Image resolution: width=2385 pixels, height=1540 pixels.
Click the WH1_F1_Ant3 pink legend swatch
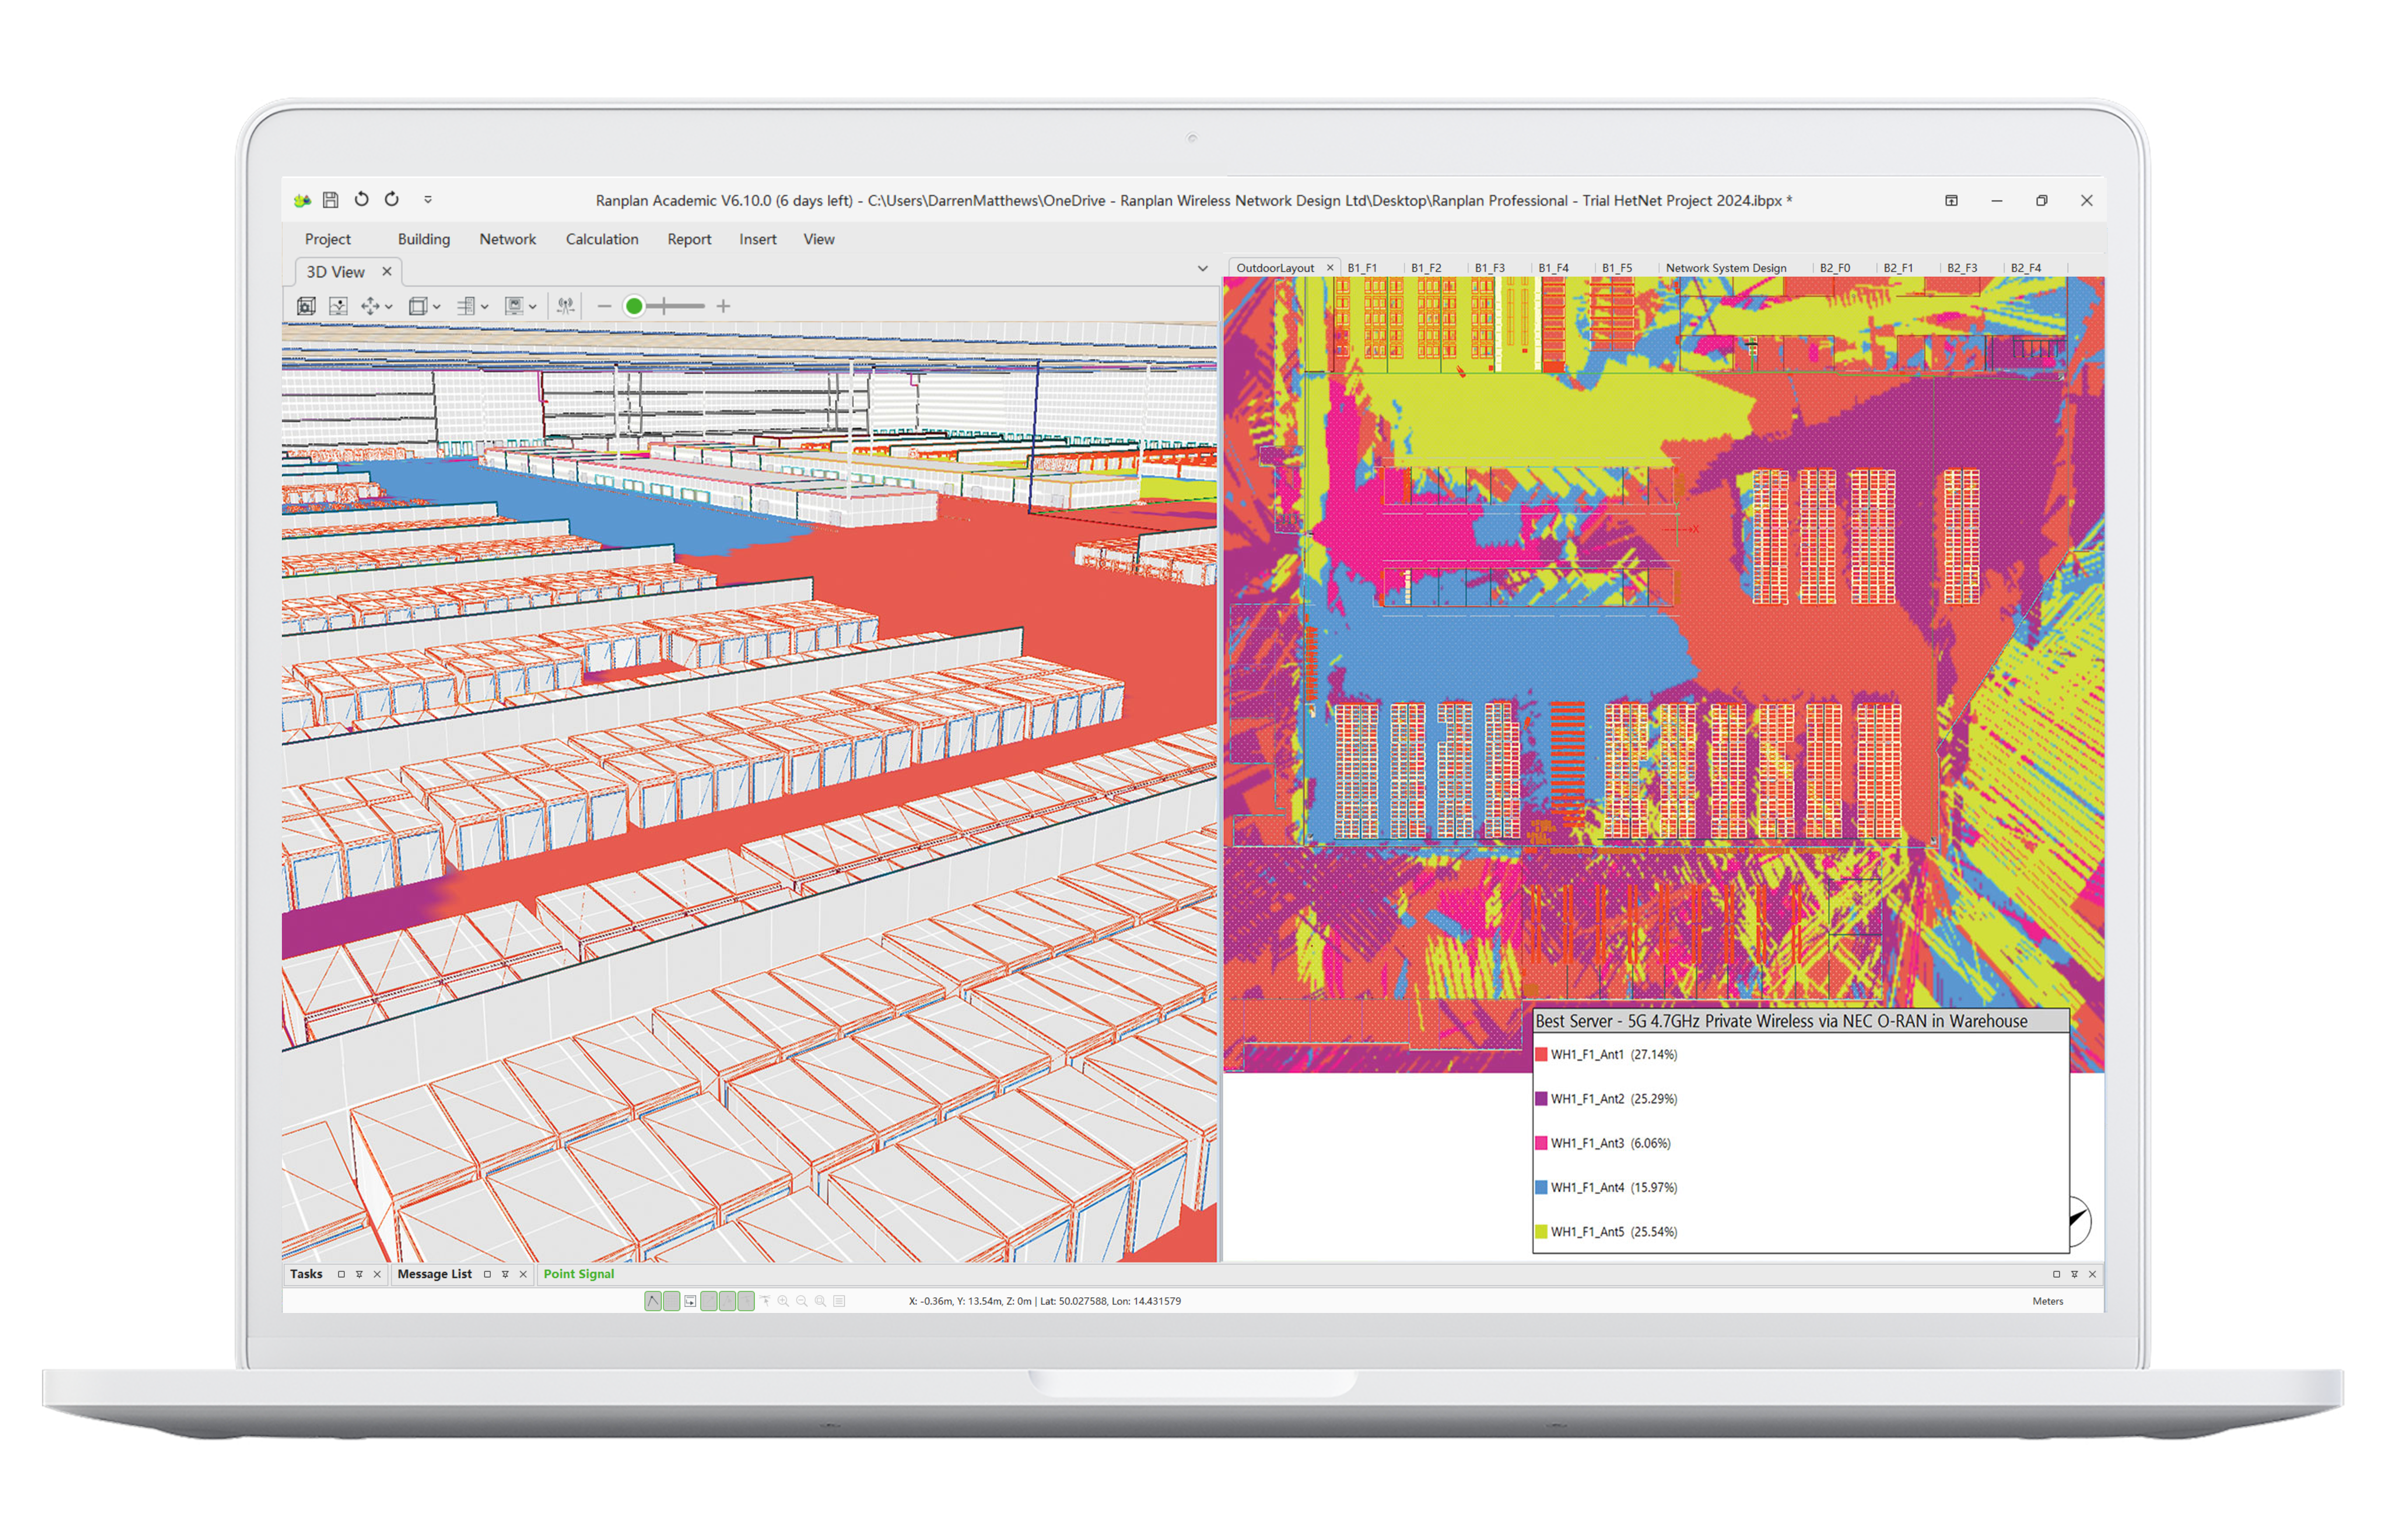1541,1143
